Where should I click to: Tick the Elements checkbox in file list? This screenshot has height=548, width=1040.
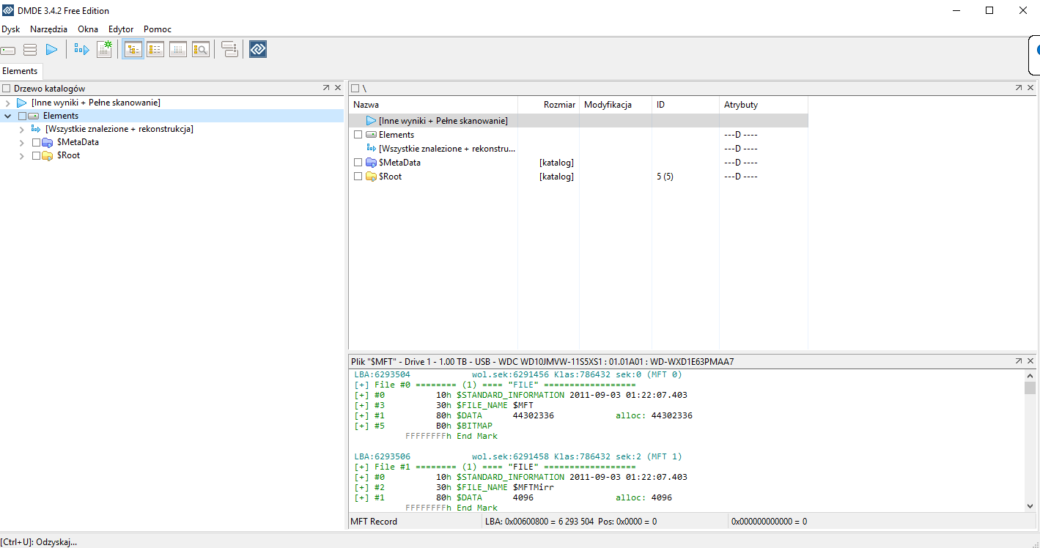pyautogui.click(x=358, y=135)
